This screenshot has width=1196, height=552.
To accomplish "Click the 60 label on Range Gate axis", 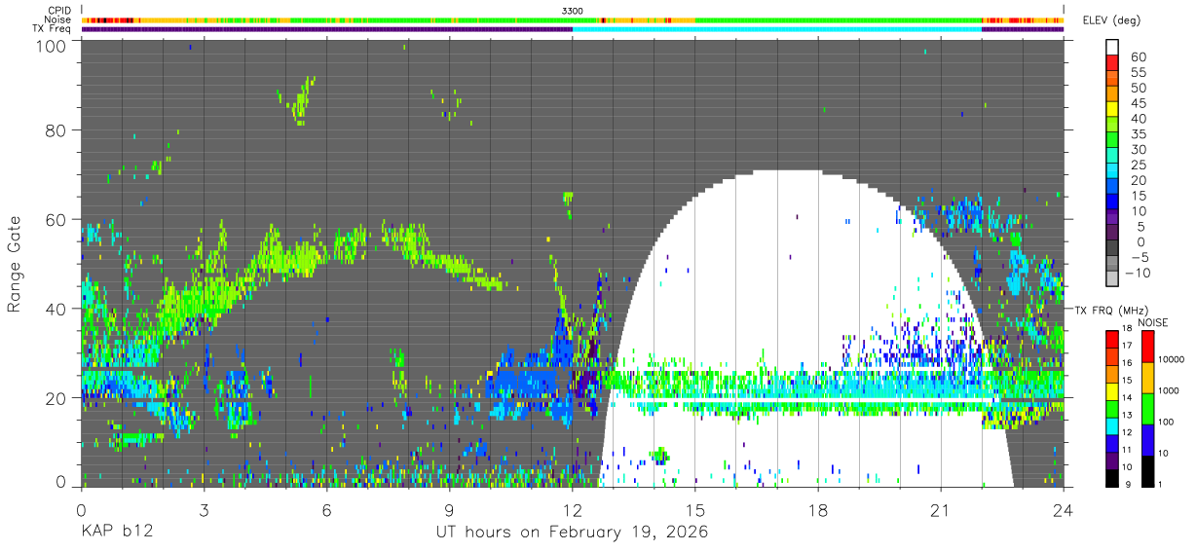I will tap(56, 221).
